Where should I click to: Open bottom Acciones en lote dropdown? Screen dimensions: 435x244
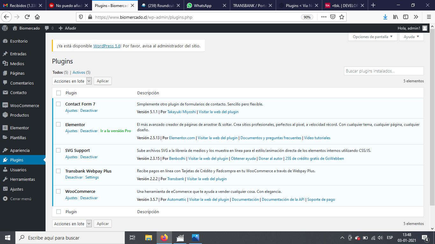72,224
